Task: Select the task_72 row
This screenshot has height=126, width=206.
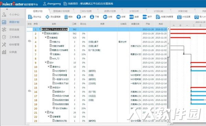Action: click(97, 58)
